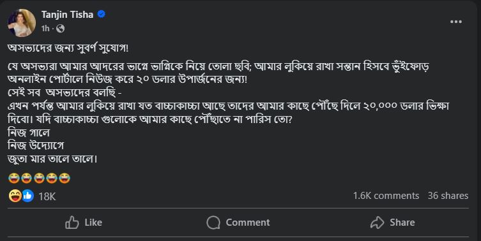This screenshot has height=241, width=481.
Task: Open Tanjin Tisha's profile picture
Action: 22,23
